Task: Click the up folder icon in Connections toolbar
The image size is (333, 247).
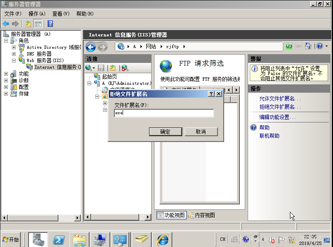Action: 113,68
